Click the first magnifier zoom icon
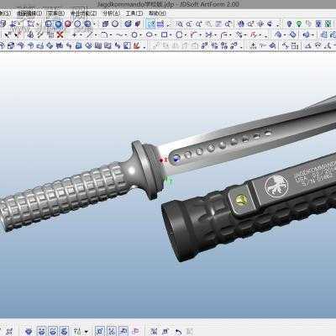This screenshot has height=336, width=336. 180,24
